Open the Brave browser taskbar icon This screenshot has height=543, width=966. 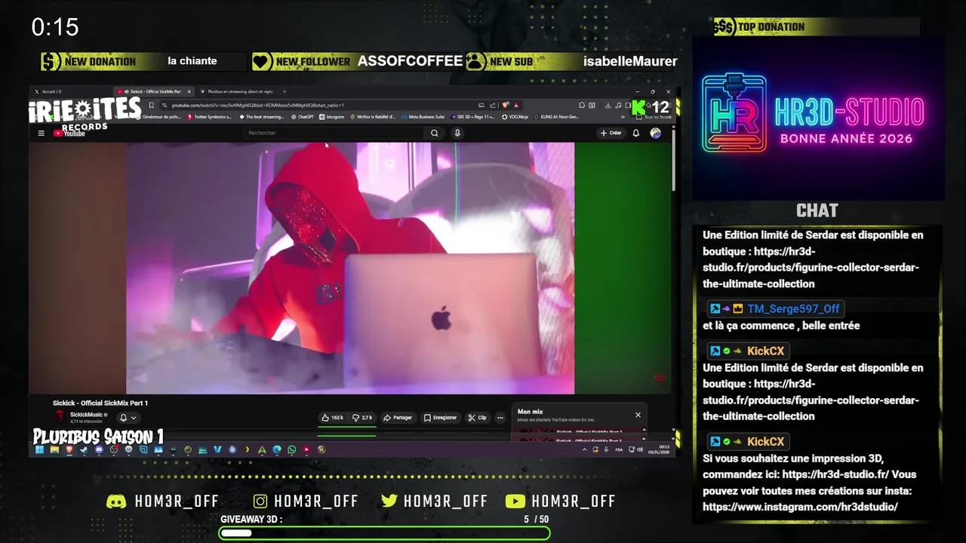[69, 449]
